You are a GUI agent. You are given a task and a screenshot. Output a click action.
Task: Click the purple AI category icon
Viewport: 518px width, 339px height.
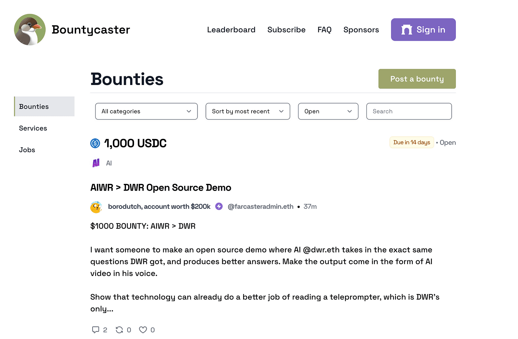(x=96, y=163)
